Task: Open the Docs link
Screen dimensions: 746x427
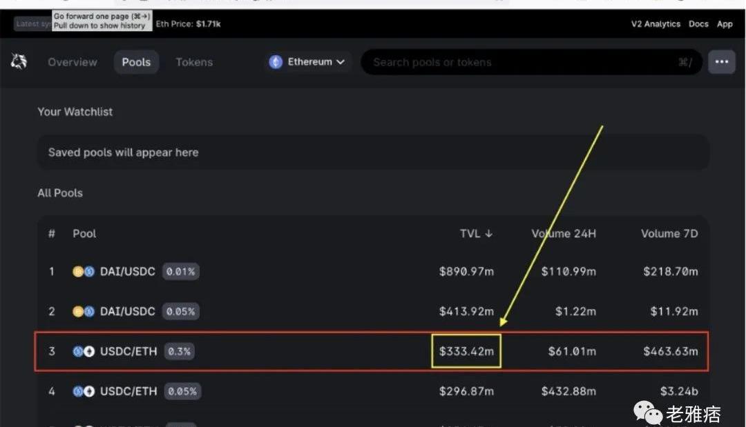Action: 698,23
